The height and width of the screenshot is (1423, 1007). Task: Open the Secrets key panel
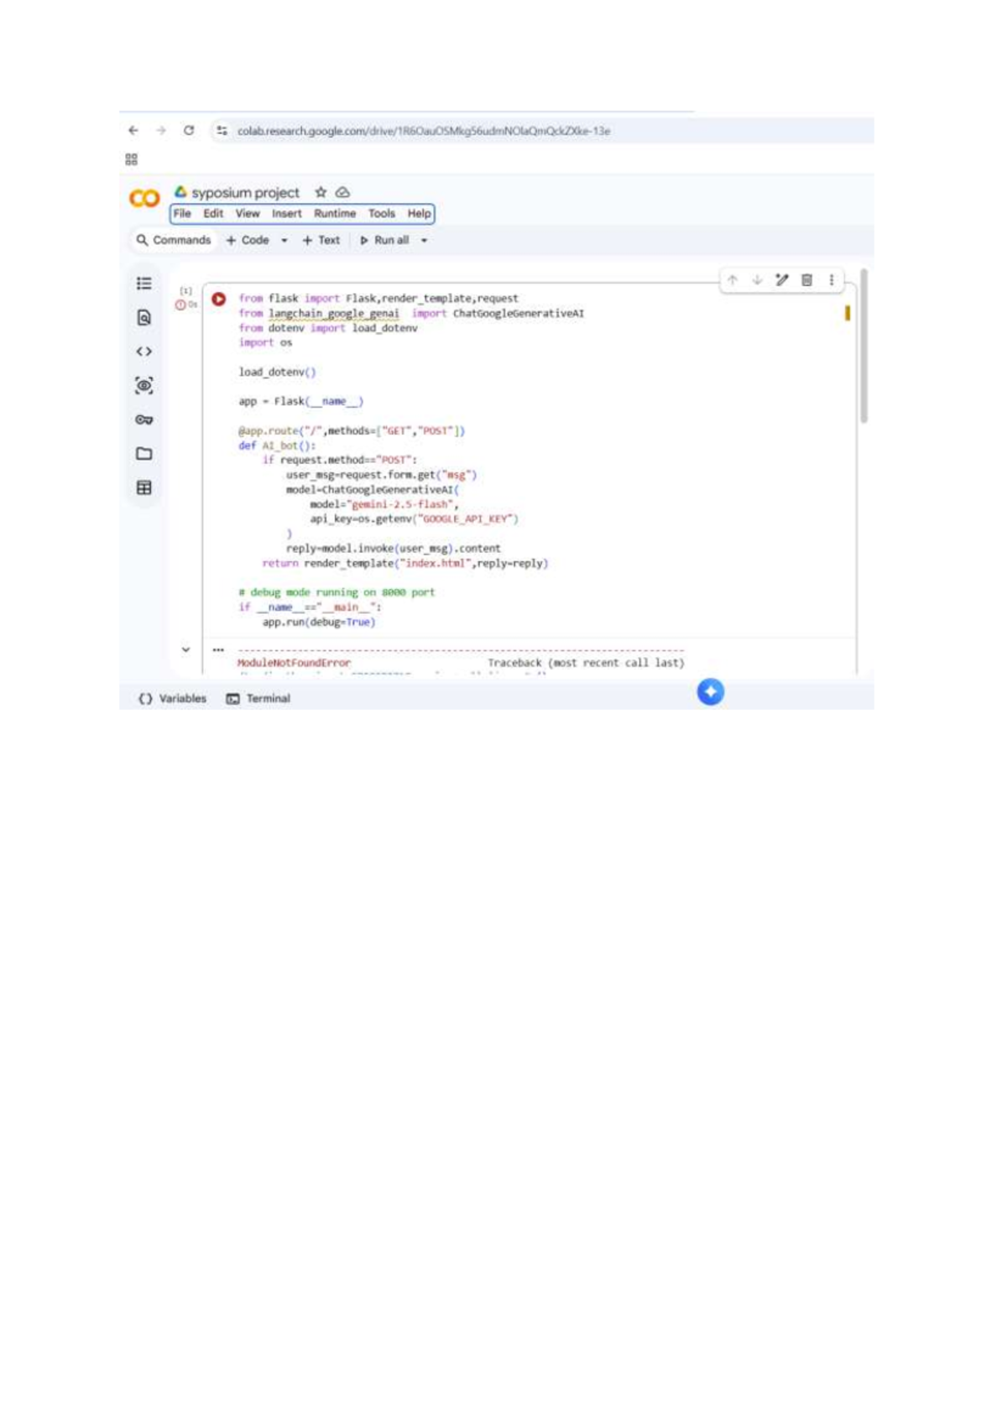144,420
